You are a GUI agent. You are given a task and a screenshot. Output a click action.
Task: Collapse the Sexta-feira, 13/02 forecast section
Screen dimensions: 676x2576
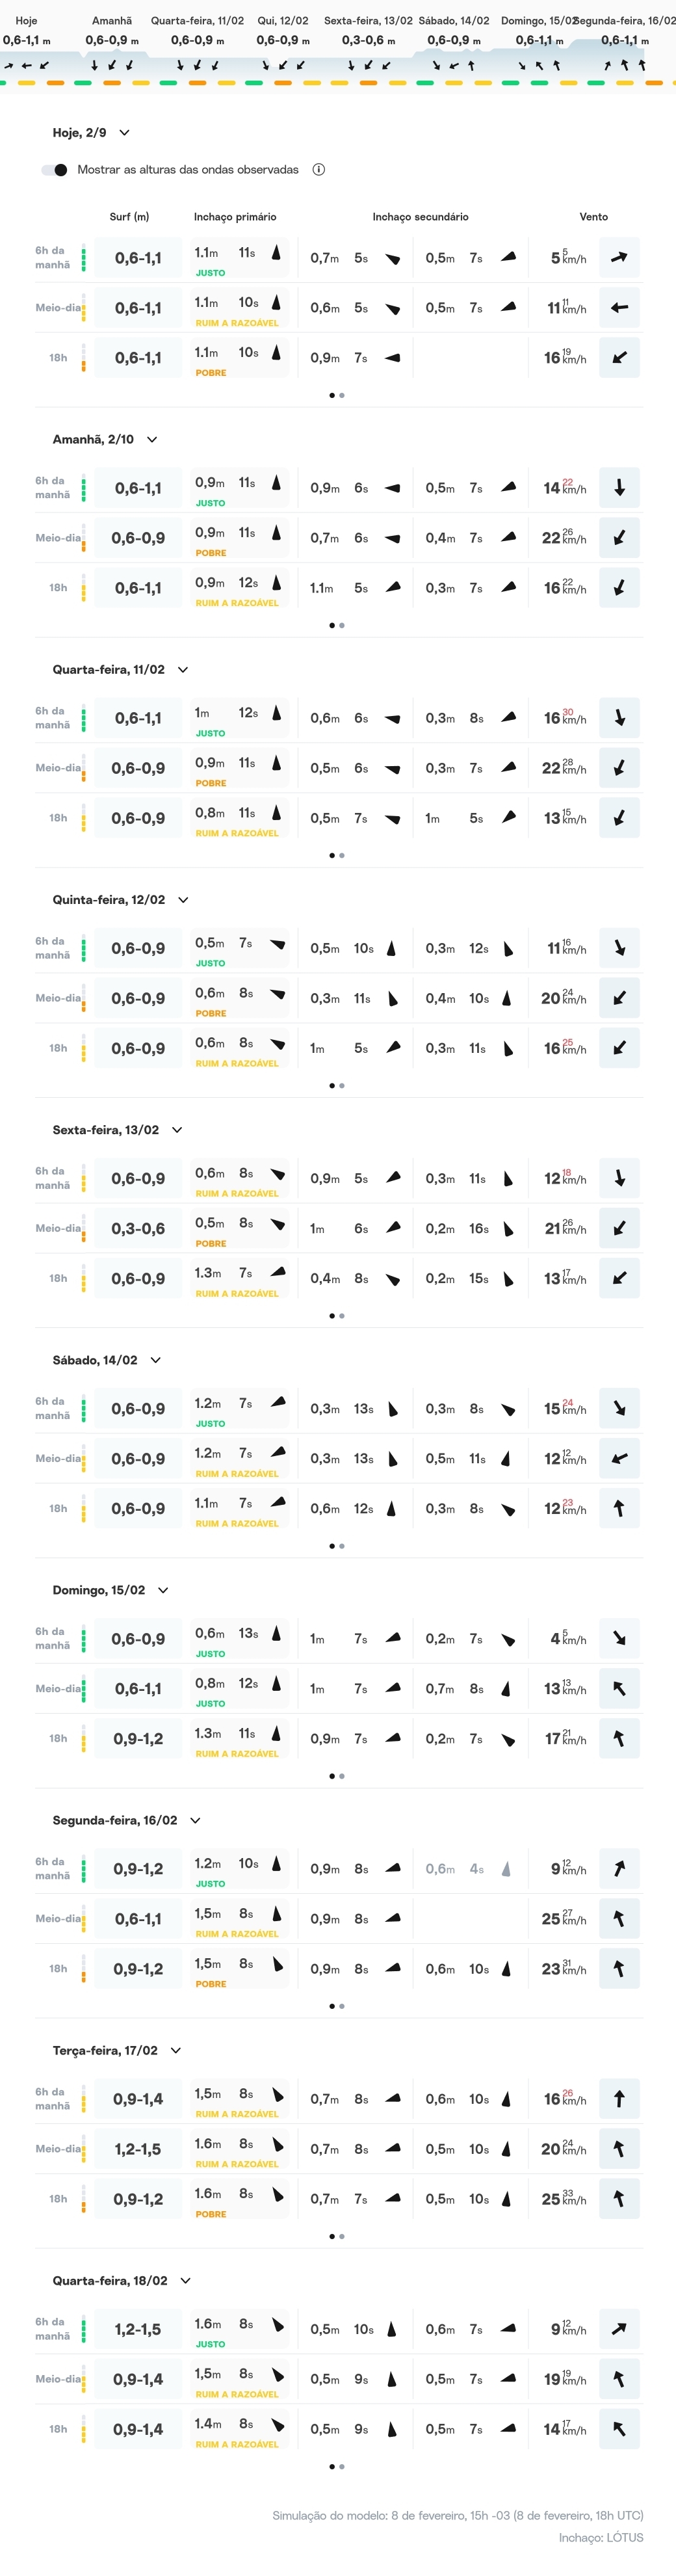tap(177, 1130)
